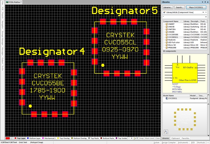Click Place CVCO55CL button
The height and width of the screenshot is (144, 210).
[x=196, y=8]
